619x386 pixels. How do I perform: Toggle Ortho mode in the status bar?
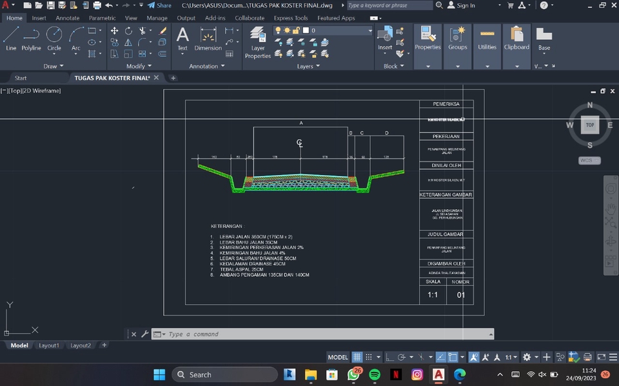[389, 356]
